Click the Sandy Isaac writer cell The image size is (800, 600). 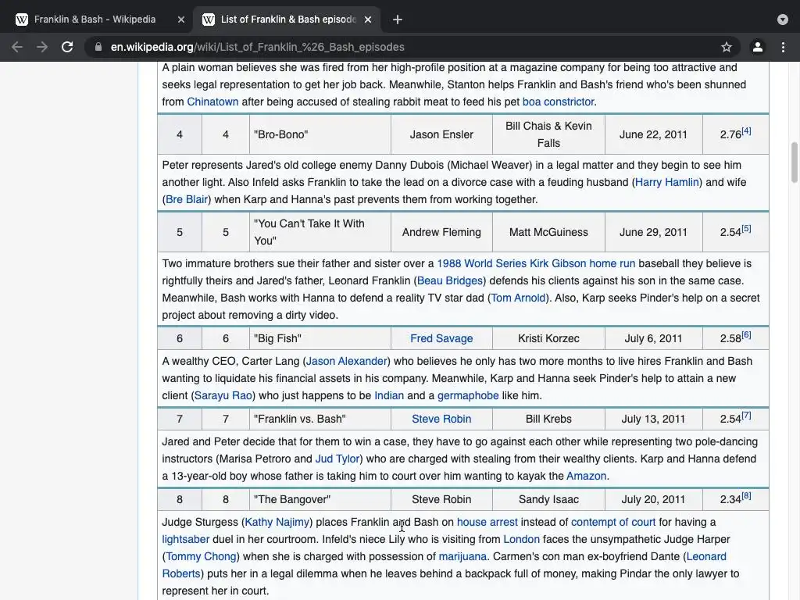coord(548,499)
